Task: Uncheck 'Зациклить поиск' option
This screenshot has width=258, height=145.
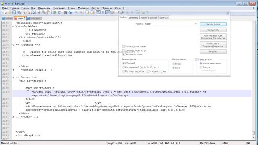Action: pos(123,54)
